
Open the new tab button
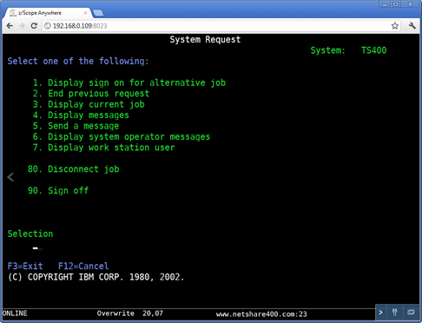click(x=98, y=13)
